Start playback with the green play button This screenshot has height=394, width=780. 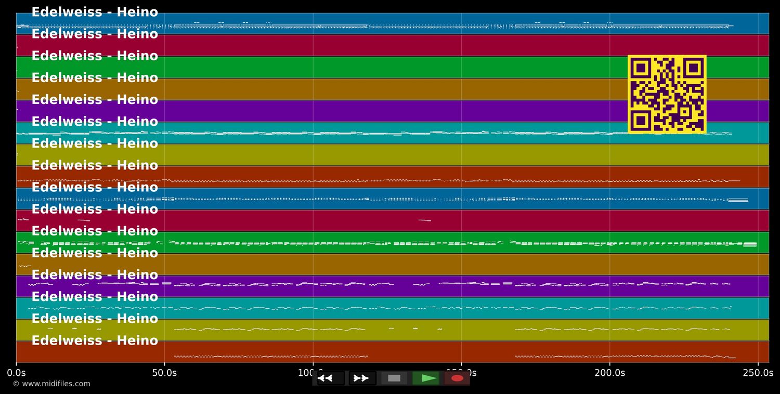[426, 378]
